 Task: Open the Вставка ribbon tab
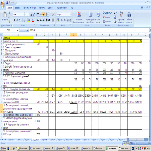pos(18,8)
